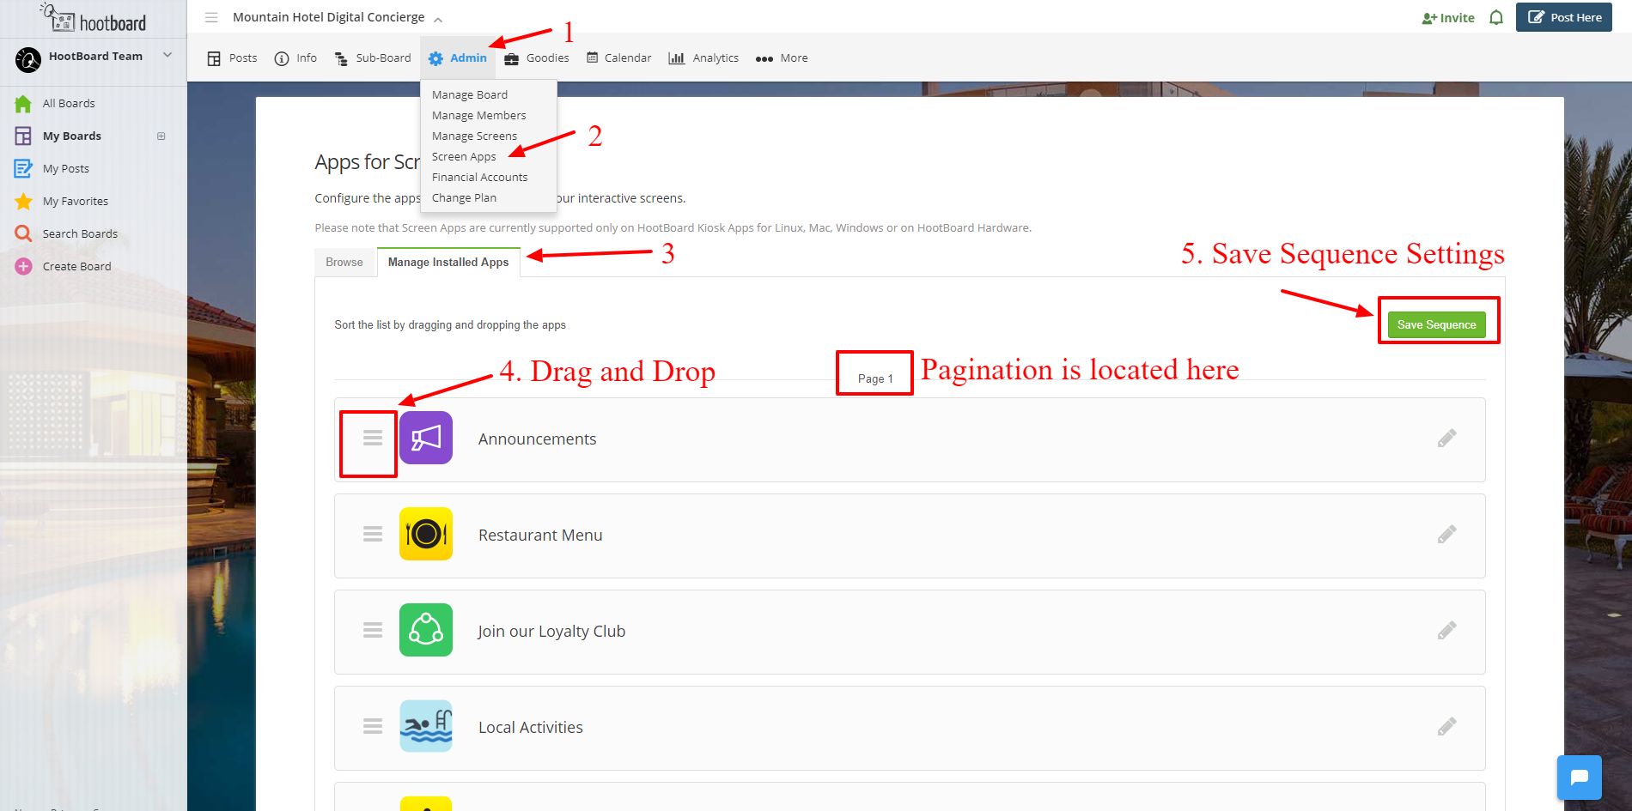Expand the HootBoard Team dropdown
The height and width of the screenshot is (811, 1632).
coord(167,56)
